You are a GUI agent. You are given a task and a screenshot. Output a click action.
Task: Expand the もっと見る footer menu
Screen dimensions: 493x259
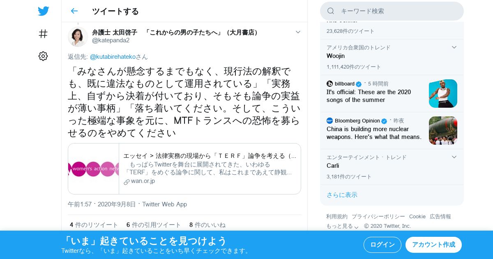tap(343, 226)
